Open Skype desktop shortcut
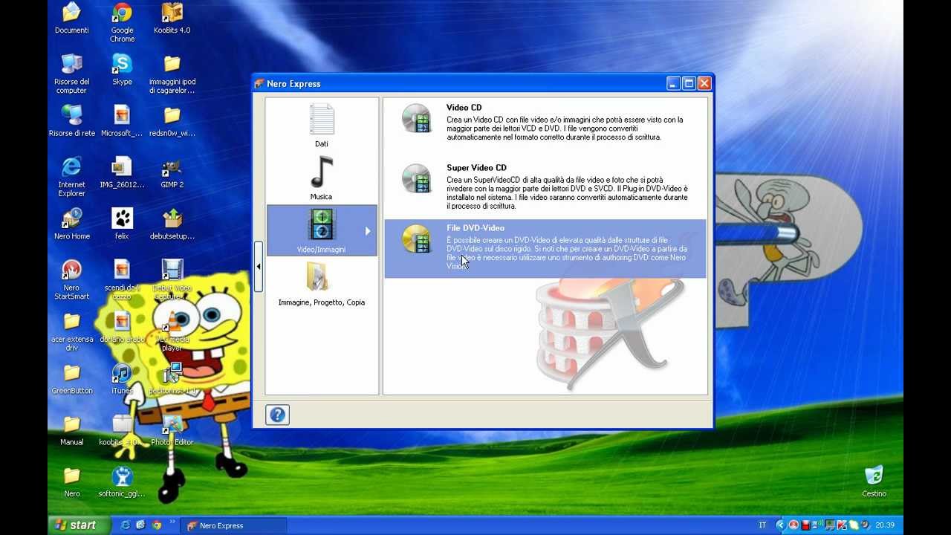Screen dimensions: 951x535 [122, 69]
